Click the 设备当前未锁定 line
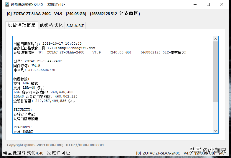 [x=26, y=119]
